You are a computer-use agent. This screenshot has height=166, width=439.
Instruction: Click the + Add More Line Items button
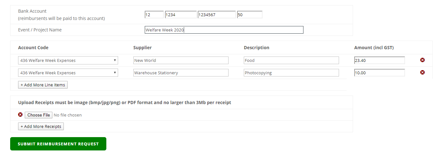[43, 85]
